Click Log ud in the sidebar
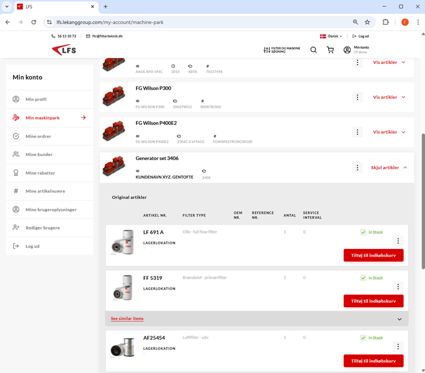Image resolution: width=425 pixels, height=373 pixels. [x=50, y=246]
